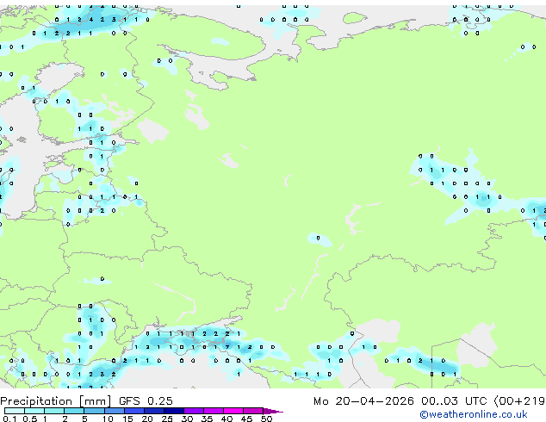This screenshot has height=422, width=546.
Task: Select the 40–45 mm magenta legend swatch
Action: 233,411
